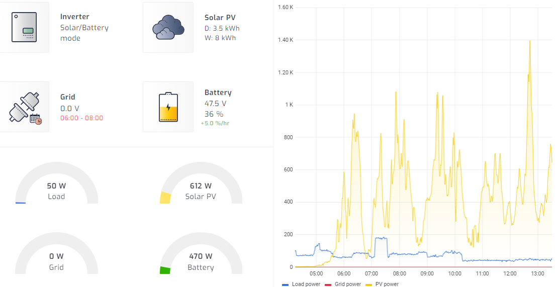Click the D: 3.5 kWh daily value
The height and width of the screenshot is (287, 558).
[x=222, y=28]
